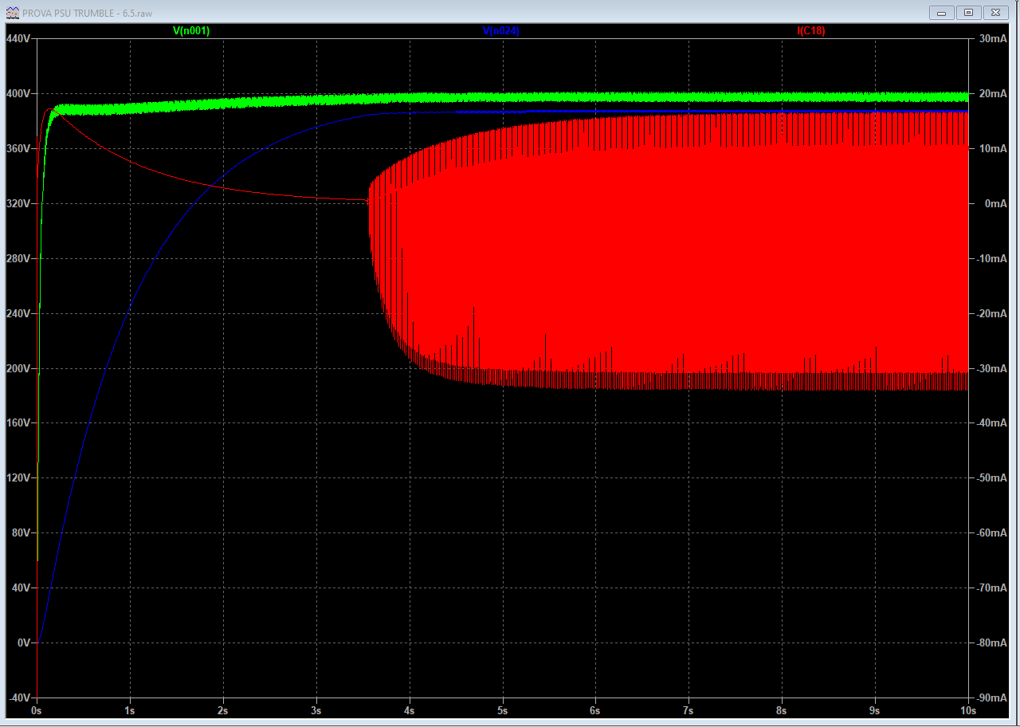Click the 2s tick on horizontal axis

[223, 709]
